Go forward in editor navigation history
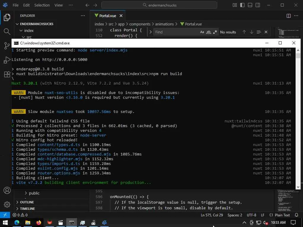 pyautogui.click(x=95, y=5)
